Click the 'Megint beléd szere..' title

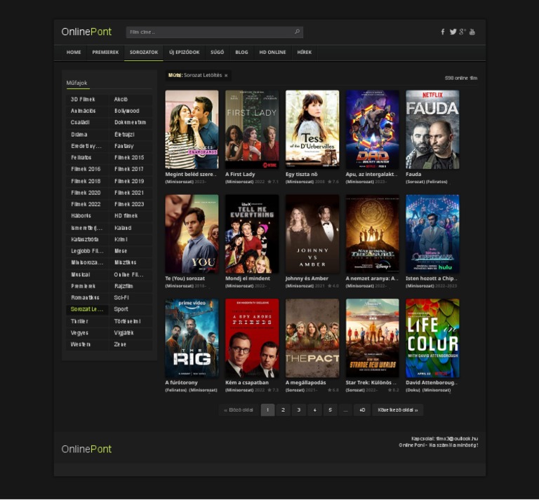point(191,175)
